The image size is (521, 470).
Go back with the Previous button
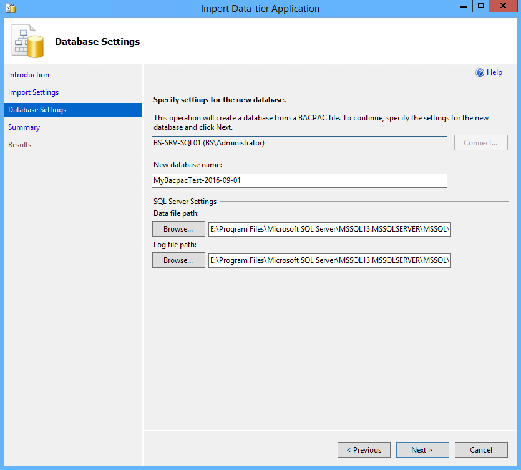364,450
